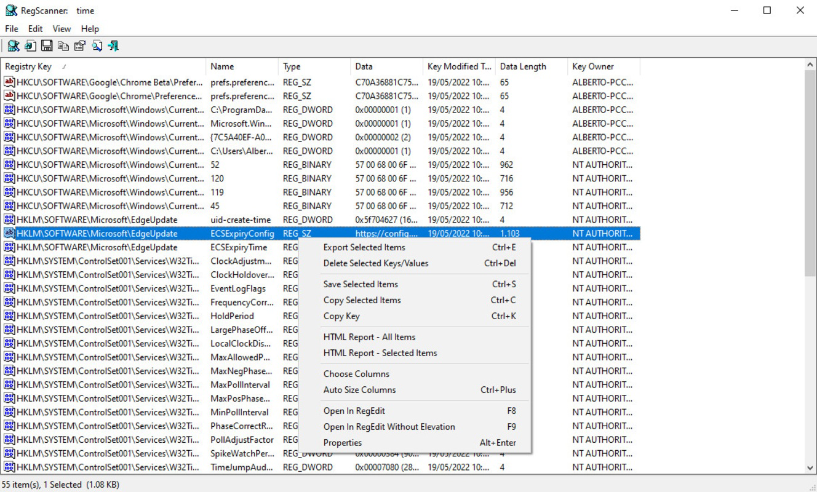Screen dimensions: 817x492
Task: Select the LocalClockDis... name cell
Action: 242,343
